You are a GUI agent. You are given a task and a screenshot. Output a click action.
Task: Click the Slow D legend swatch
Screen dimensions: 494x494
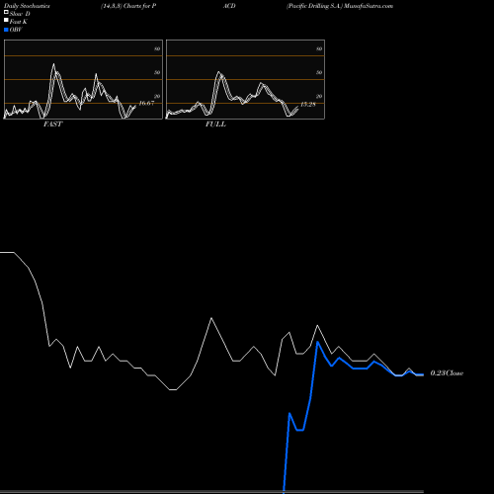[6, 12]
